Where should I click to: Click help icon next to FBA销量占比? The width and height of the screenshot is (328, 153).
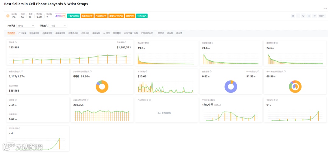258,71
